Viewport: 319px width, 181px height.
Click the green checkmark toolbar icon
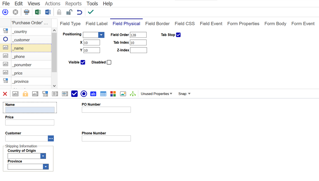point(91,12)
